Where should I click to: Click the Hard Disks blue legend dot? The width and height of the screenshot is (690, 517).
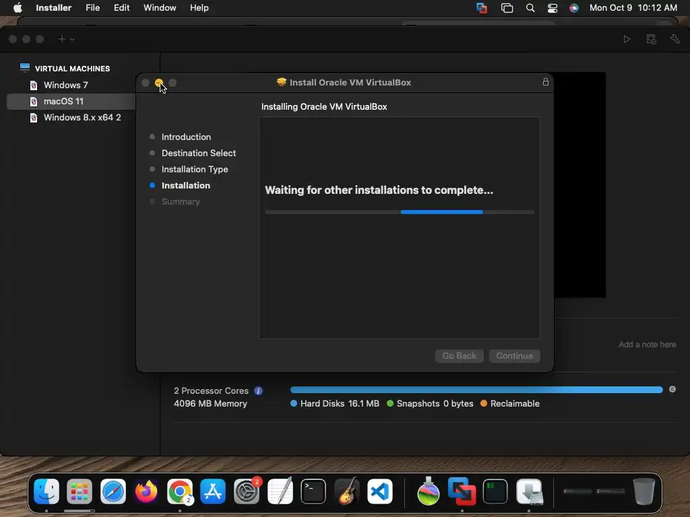click(x=294, y=404)
